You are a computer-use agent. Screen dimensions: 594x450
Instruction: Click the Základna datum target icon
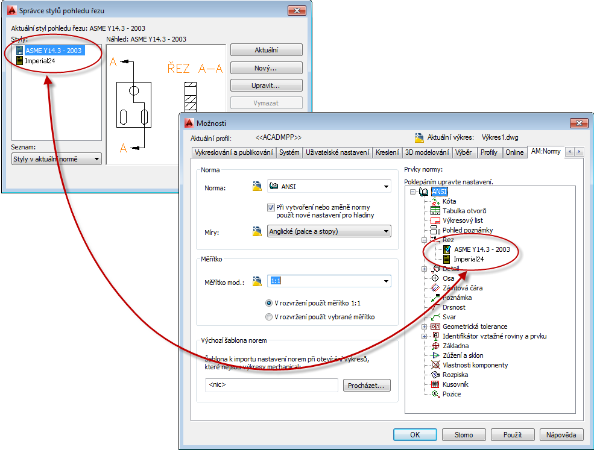click(x=435, y=346)
